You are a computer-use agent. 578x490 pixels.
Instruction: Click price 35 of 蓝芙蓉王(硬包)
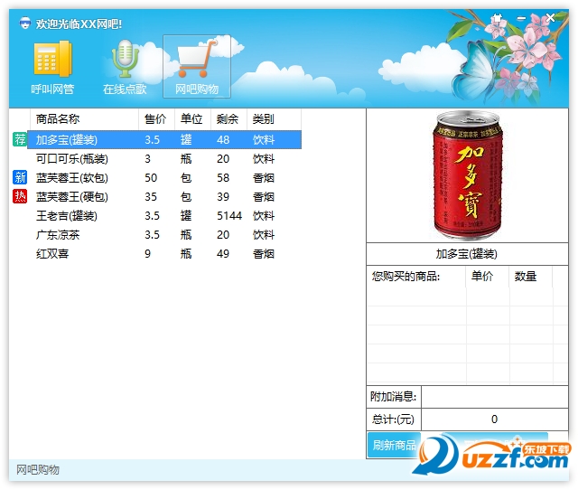click(x=151, y=197)
